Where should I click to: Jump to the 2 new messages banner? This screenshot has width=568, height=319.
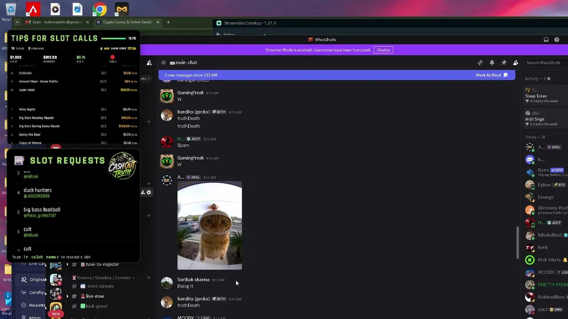(337, 75)
